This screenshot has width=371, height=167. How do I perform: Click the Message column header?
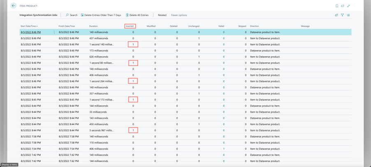tap(305, 26)
